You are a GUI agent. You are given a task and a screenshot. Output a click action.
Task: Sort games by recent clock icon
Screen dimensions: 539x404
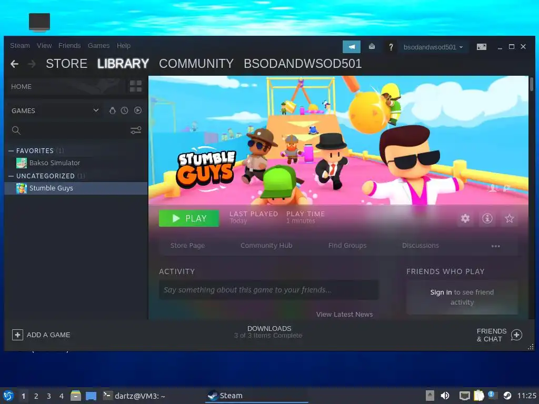pos(124,110)
